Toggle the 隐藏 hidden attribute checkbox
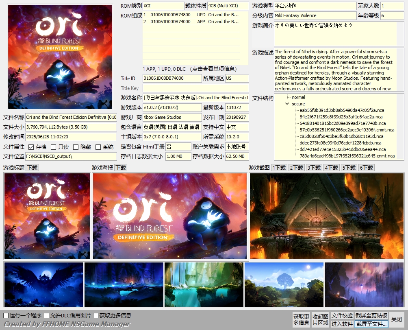 [76, 147]
